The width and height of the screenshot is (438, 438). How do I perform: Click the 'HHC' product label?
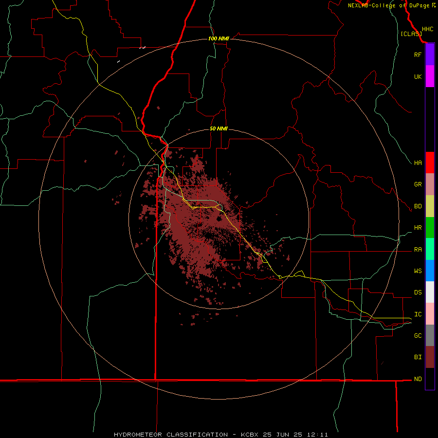click(x=427, y=29)
